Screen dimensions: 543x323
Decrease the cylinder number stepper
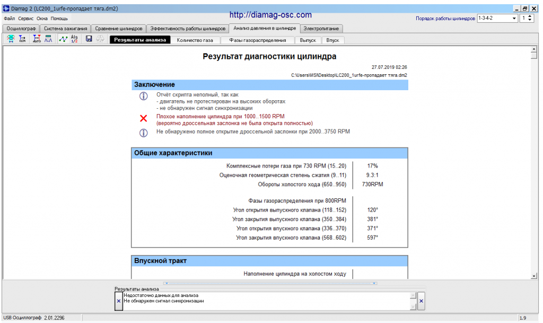click(530, 20)
